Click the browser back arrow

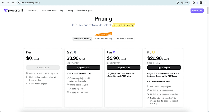[3, 3]
